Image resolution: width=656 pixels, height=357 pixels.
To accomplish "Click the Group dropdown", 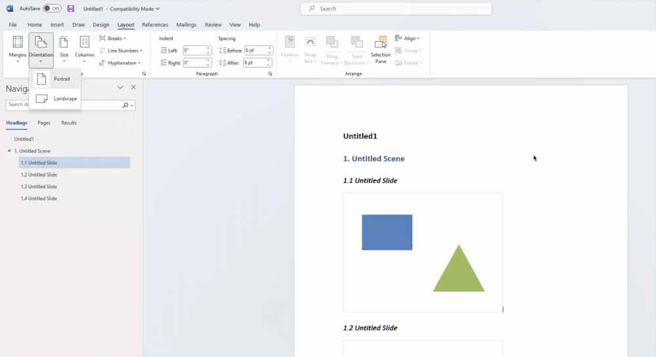I will pos(408,51).
